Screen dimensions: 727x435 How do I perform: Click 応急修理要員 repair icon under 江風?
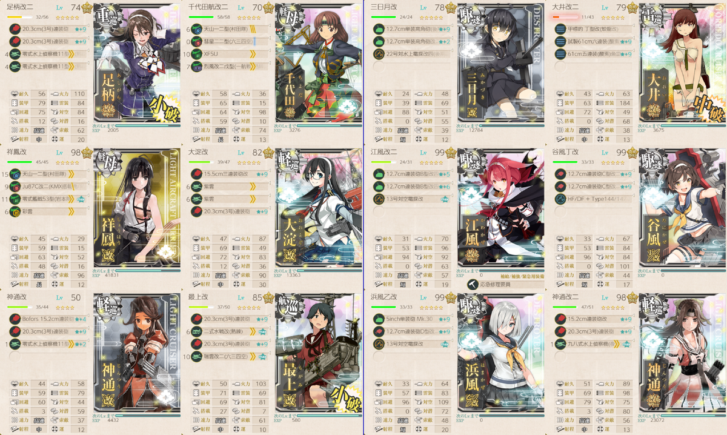[x=471, y=284]
